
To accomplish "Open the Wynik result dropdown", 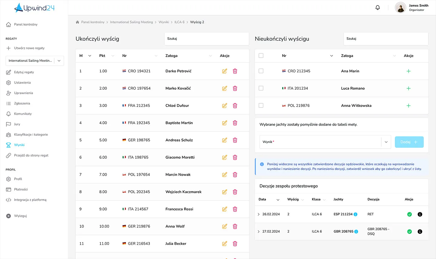I will 325,142.
